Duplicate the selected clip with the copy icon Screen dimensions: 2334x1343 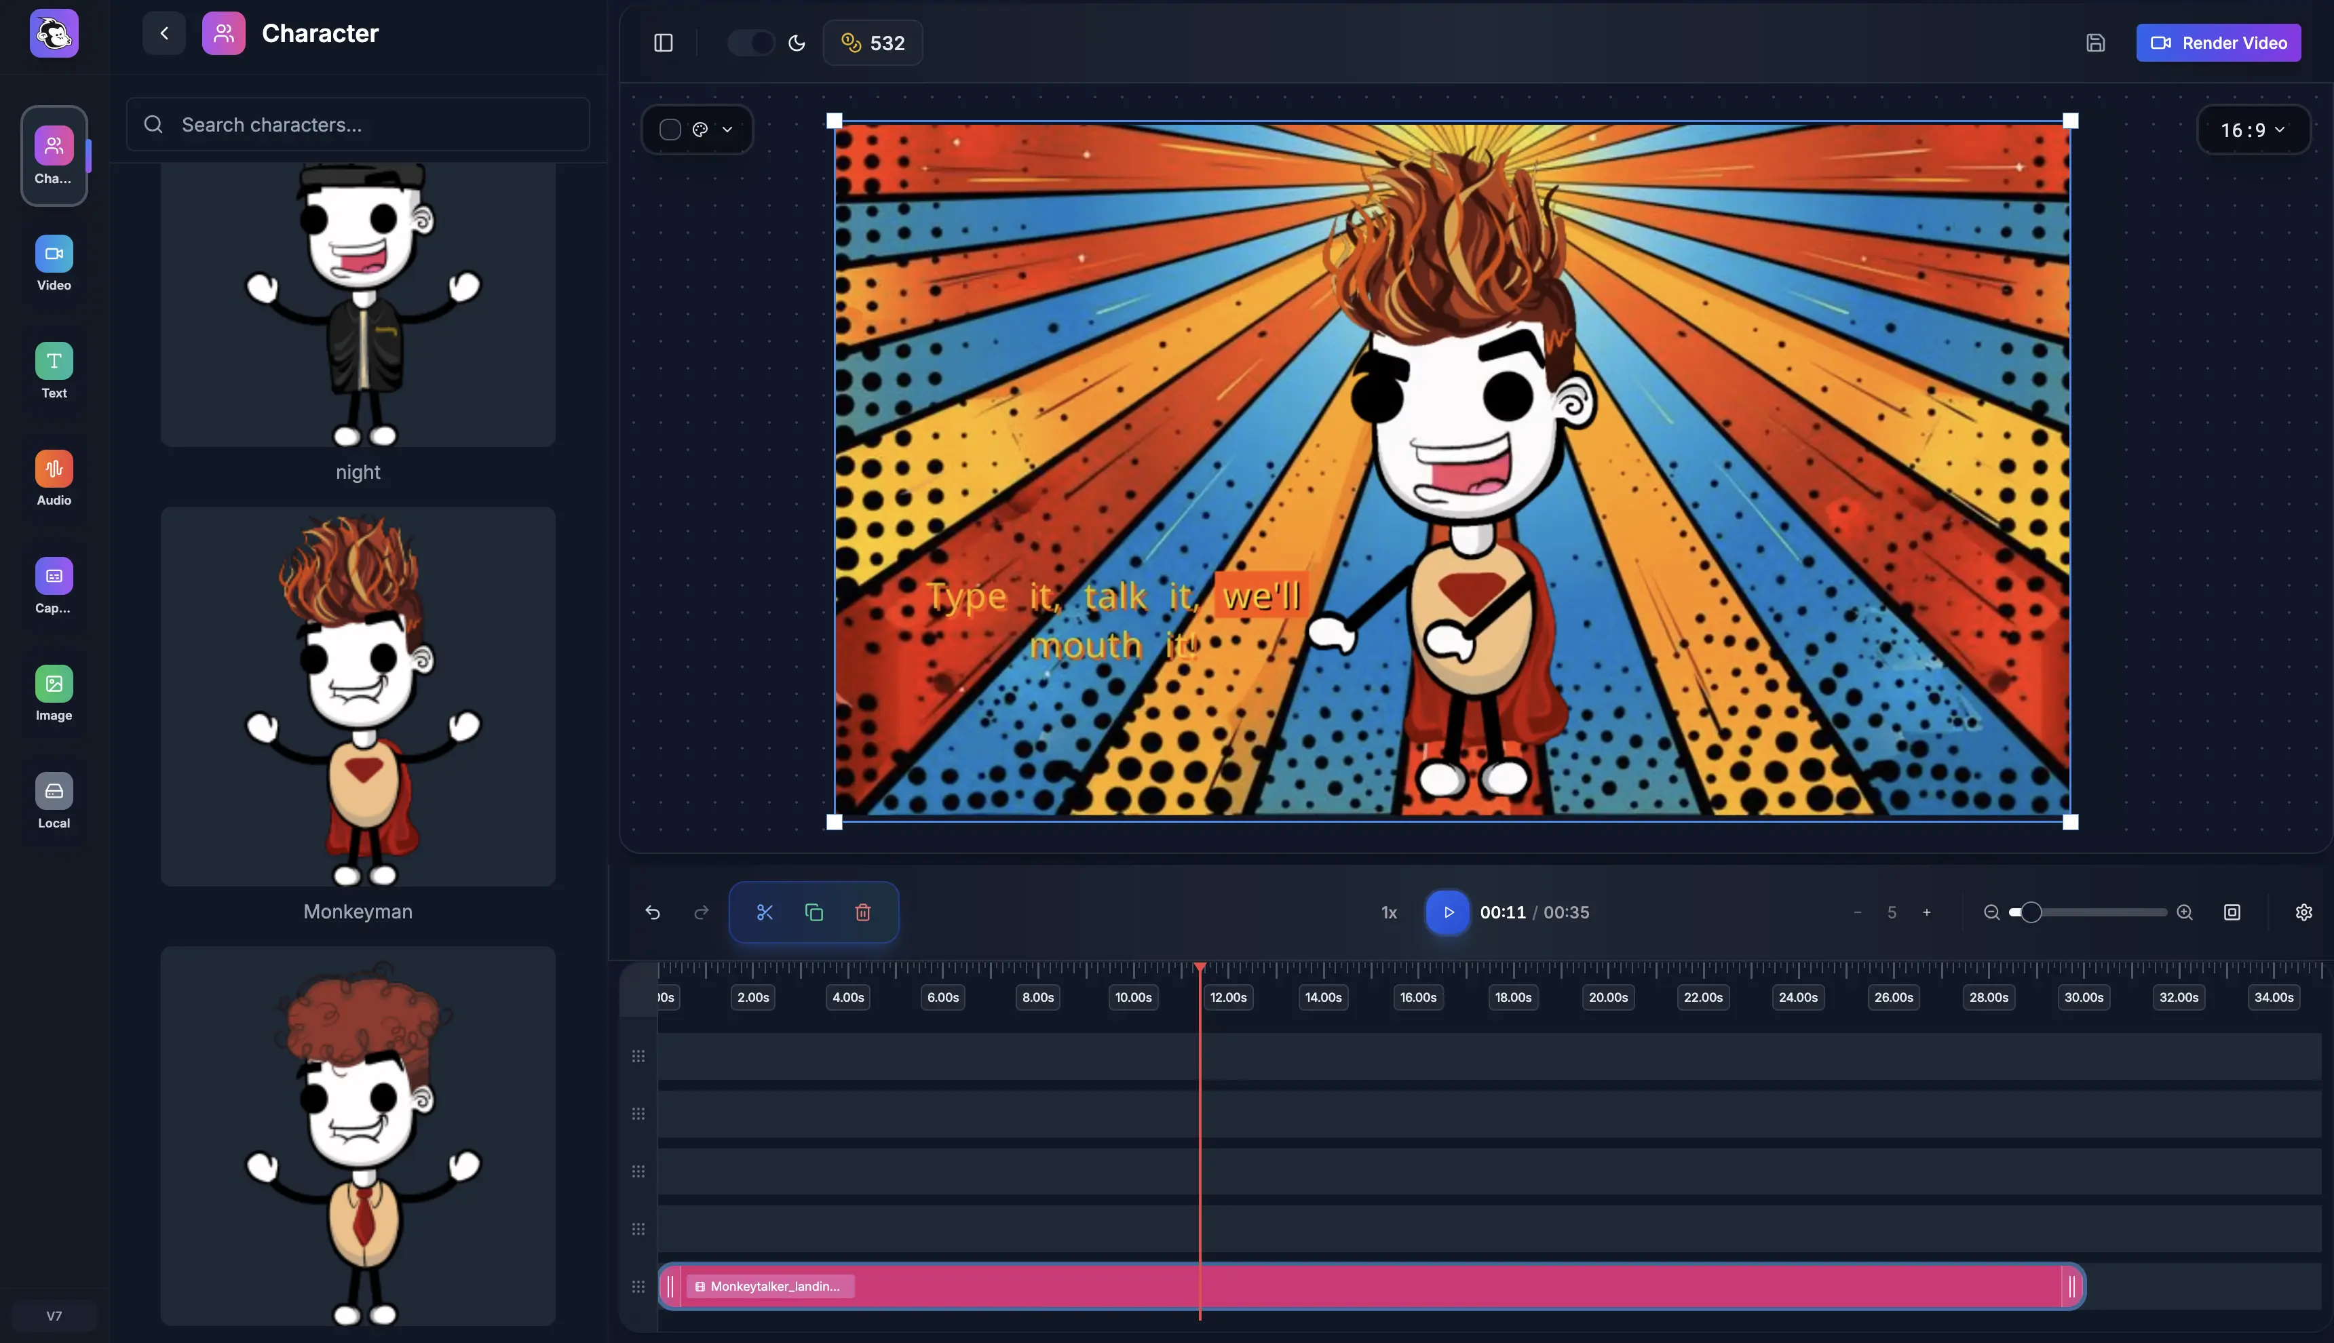(814, 912)
